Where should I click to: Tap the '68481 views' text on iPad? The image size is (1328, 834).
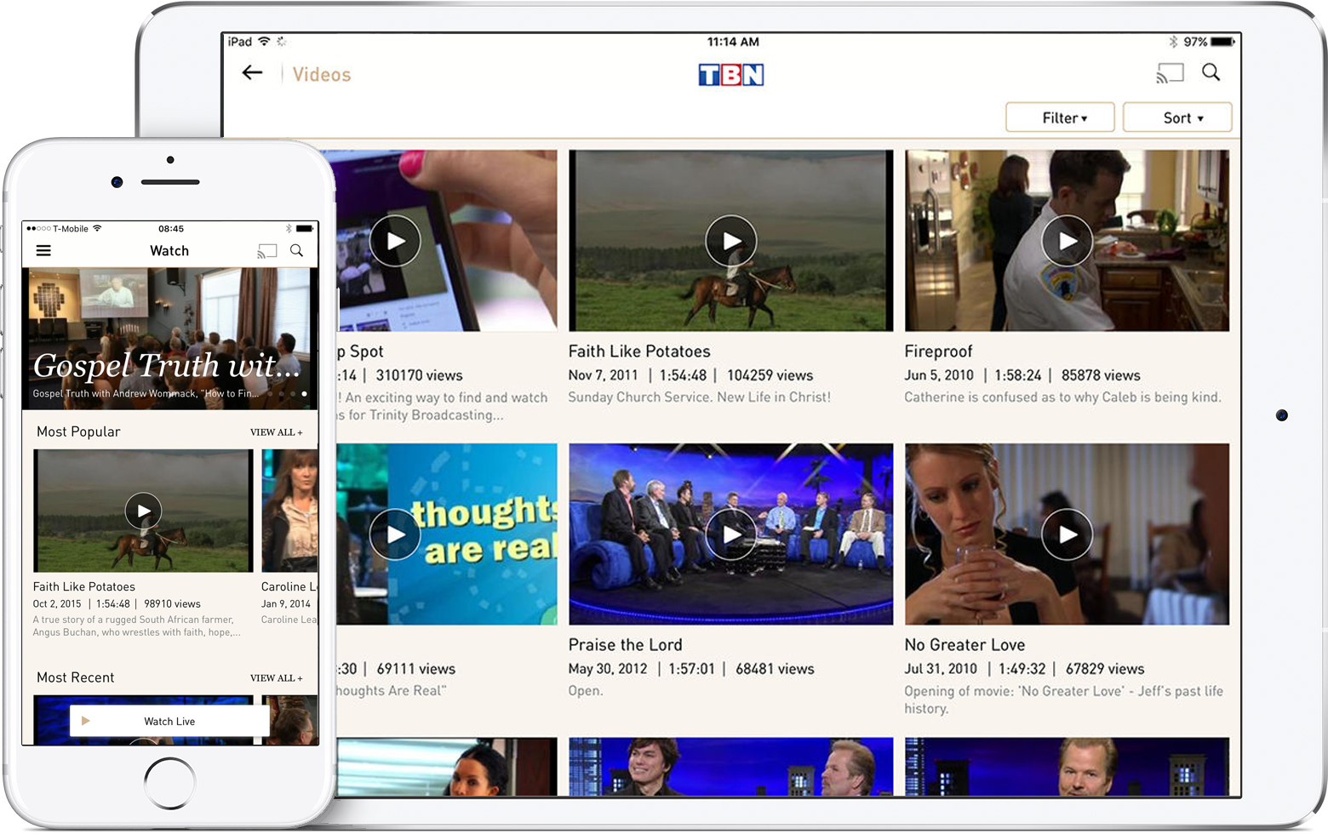[x=775, y=669]
